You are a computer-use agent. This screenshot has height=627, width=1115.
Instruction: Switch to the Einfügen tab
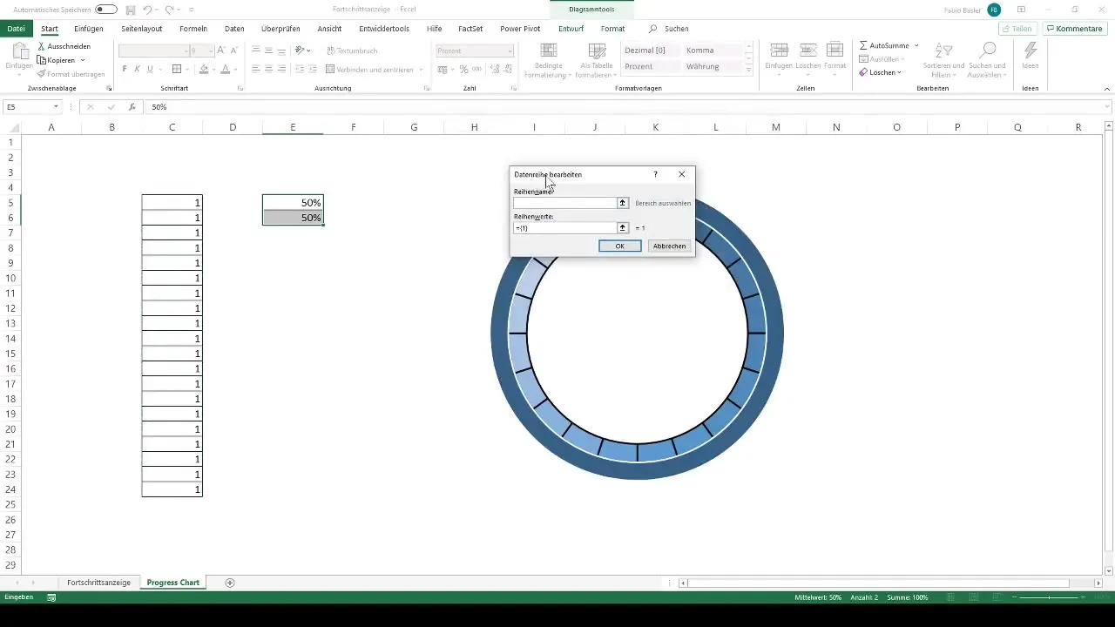click(89, 29)
